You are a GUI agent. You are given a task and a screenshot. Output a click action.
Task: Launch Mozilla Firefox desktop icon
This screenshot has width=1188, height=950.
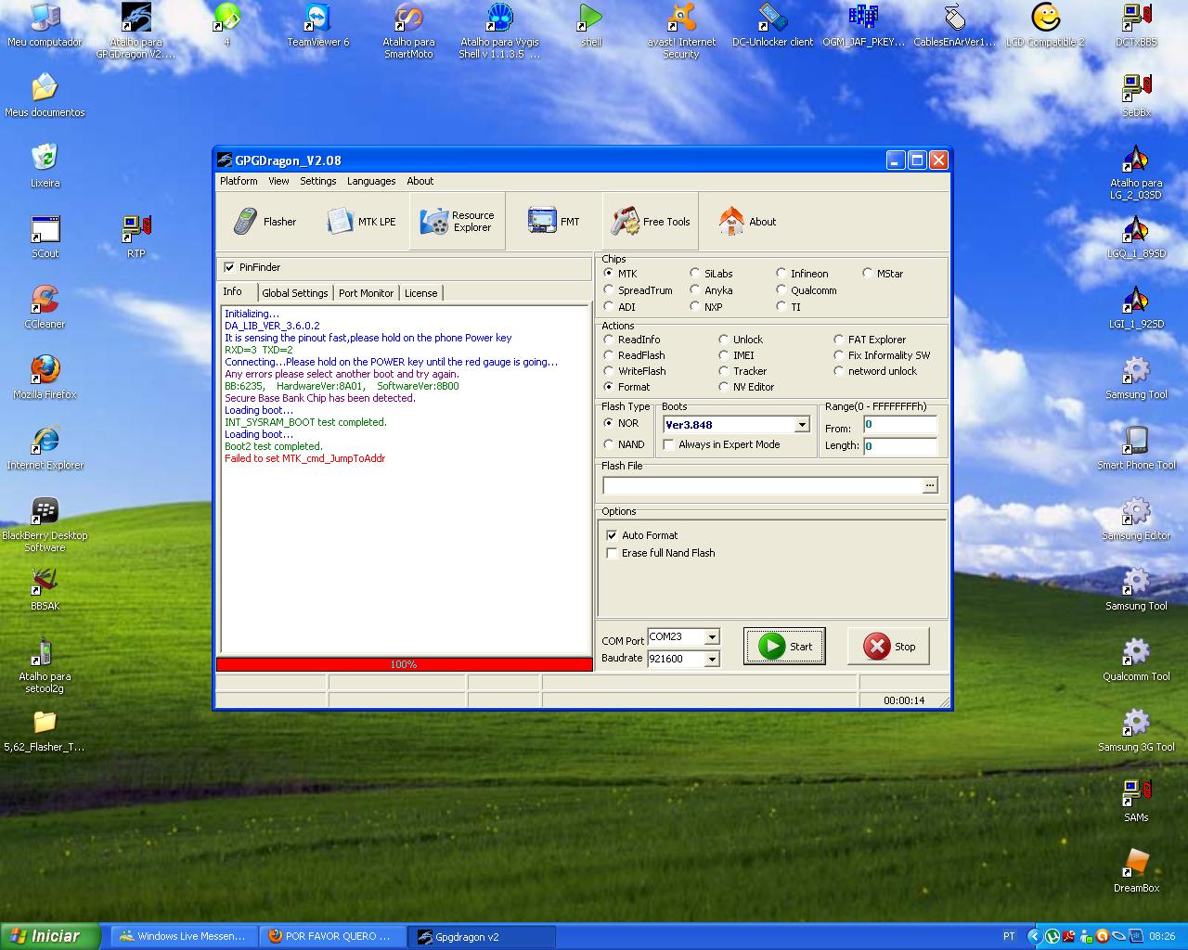coord(45,378)
